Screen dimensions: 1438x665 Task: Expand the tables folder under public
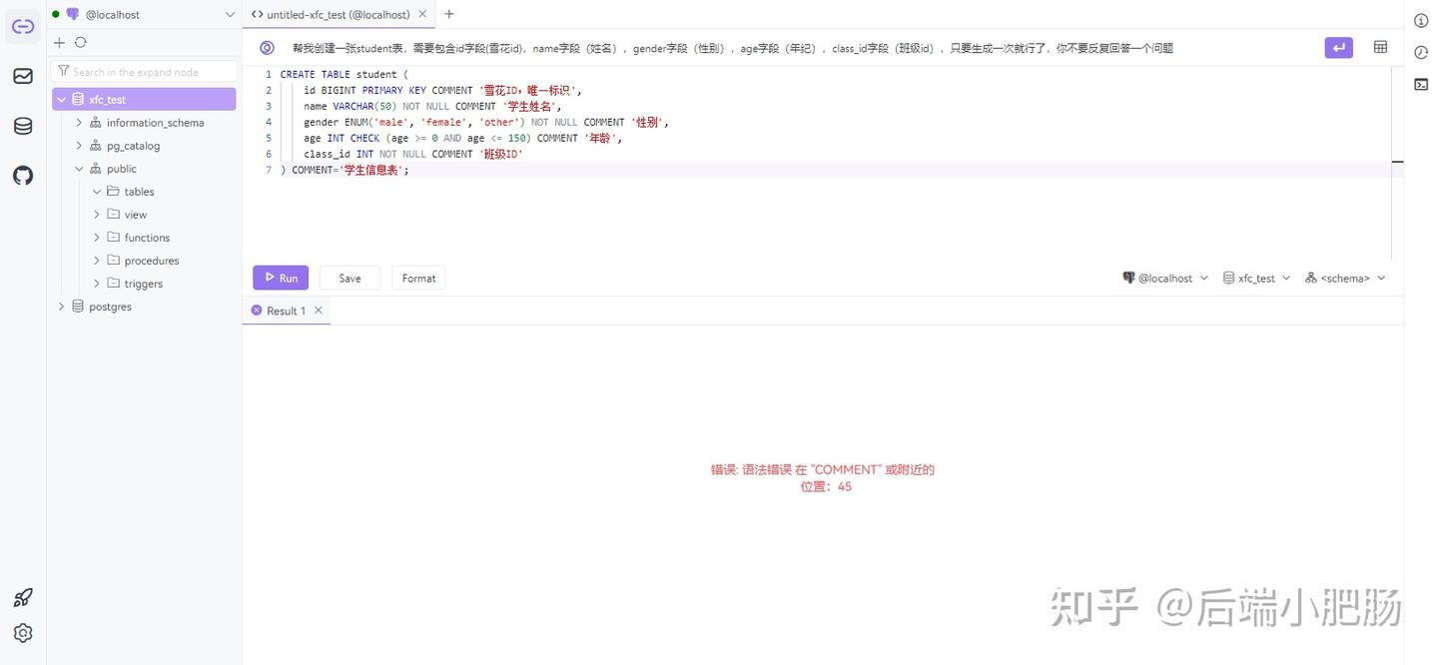coord(97,191)
